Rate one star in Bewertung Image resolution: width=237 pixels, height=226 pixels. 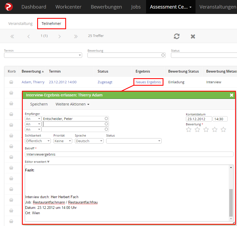tap(189, 130)
